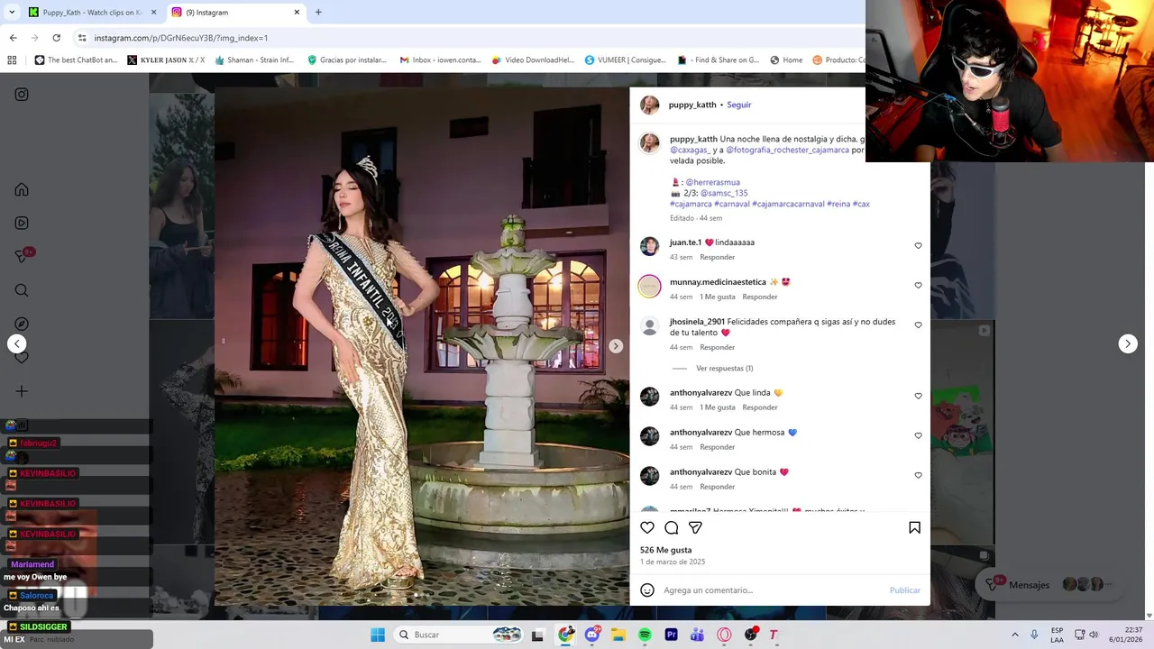Open the @samsc_135 mention
Image resolution: width=1154 pixels, height=649 pixels.
(724, 193)
